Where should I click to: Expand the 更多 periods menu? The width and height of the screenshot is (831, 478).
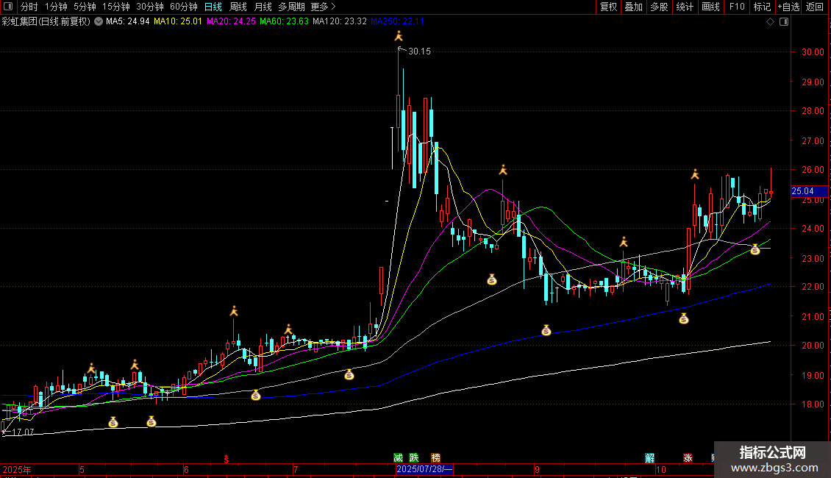323,7
